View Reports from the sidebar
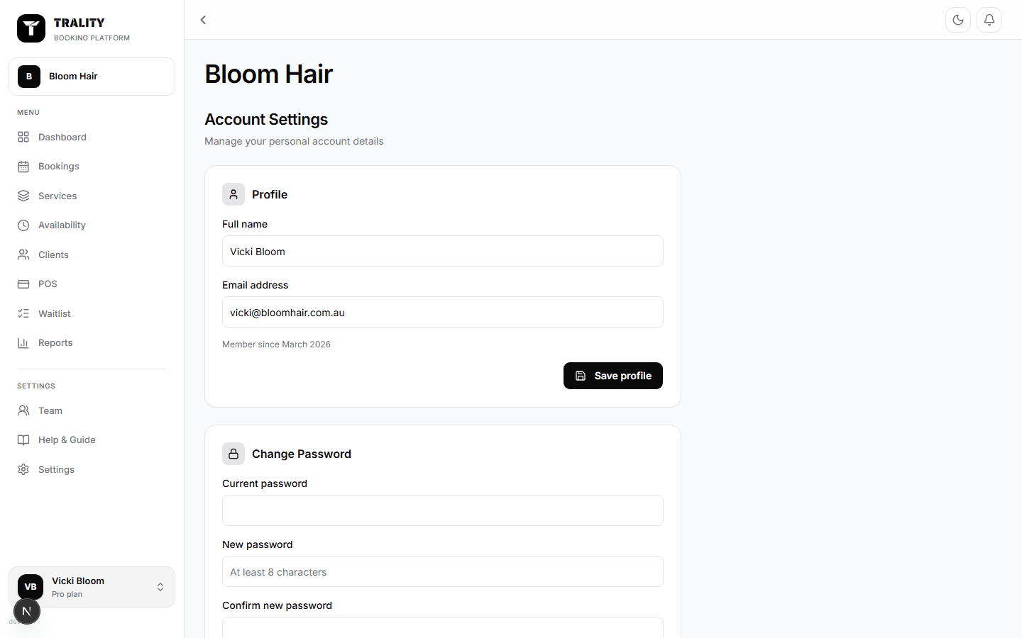Viewport: 1022px width, 638px height. (92, 343)
